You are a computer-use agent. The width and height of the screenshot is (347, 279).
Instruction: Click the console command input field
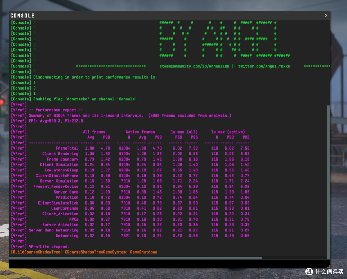click(169, 264)
